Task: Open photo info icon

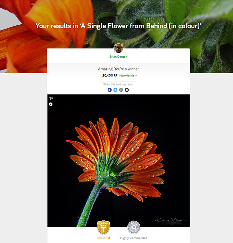Action: point(51,104)
